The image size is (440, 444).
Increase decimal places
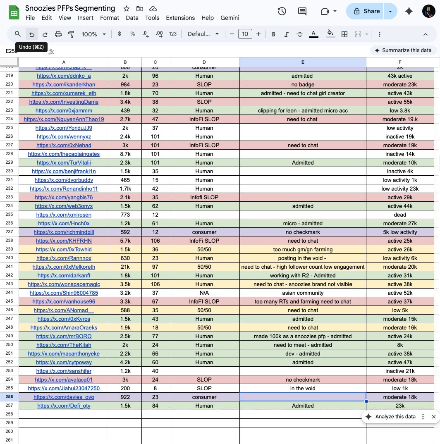159,34
